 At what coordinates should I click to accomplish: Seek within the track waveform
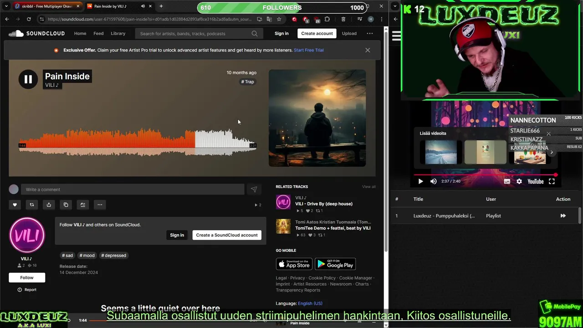[x=137, y=143]
